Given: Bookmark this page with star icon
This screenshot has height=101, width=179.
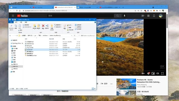Looking at the screenshot, I should (x=141, y=11).
